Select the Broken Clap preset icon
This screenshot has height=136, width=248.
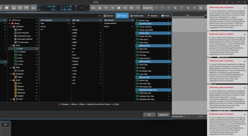tap(137, 20)
